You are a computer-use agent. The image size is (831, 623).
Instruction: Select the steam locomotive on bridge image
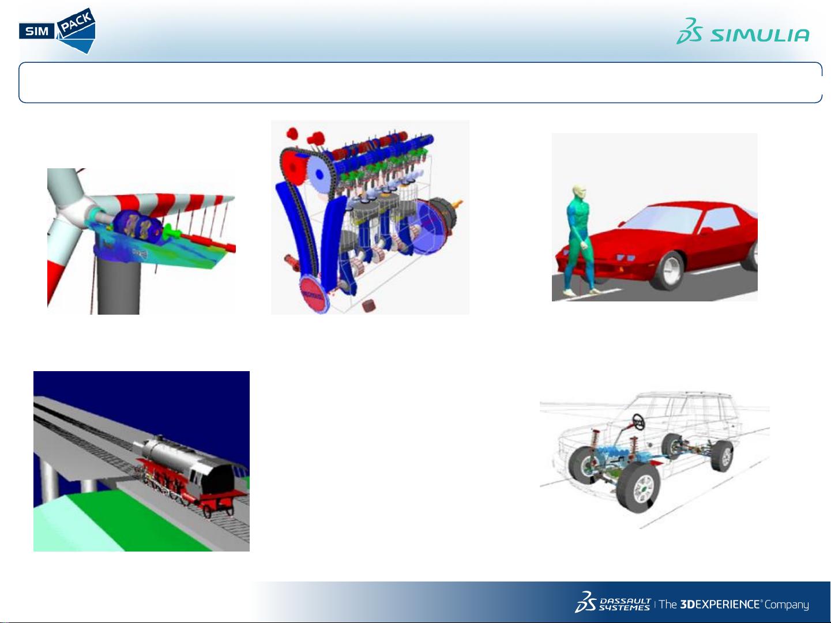(x=141, y=461)
